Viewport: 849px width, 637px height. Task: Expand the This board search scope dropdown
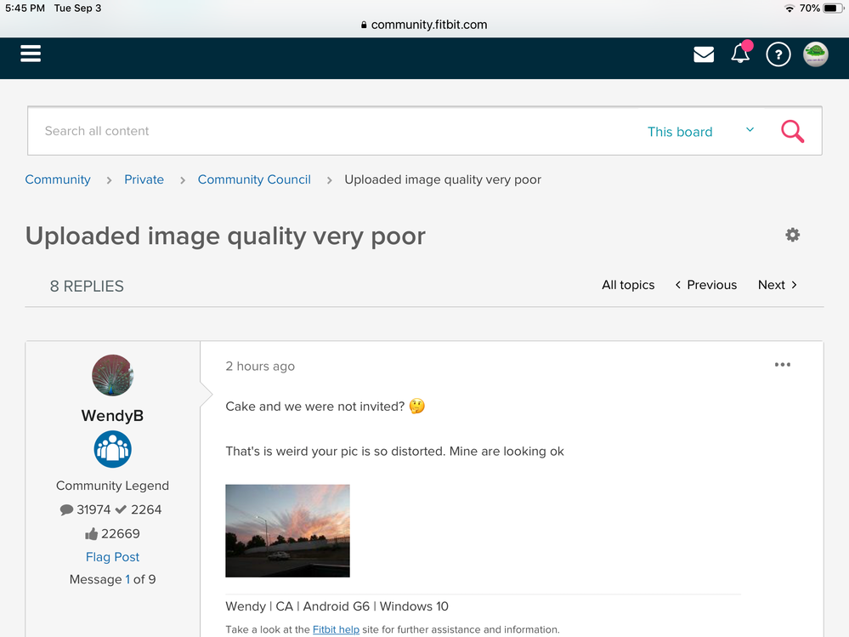[700, 131]
